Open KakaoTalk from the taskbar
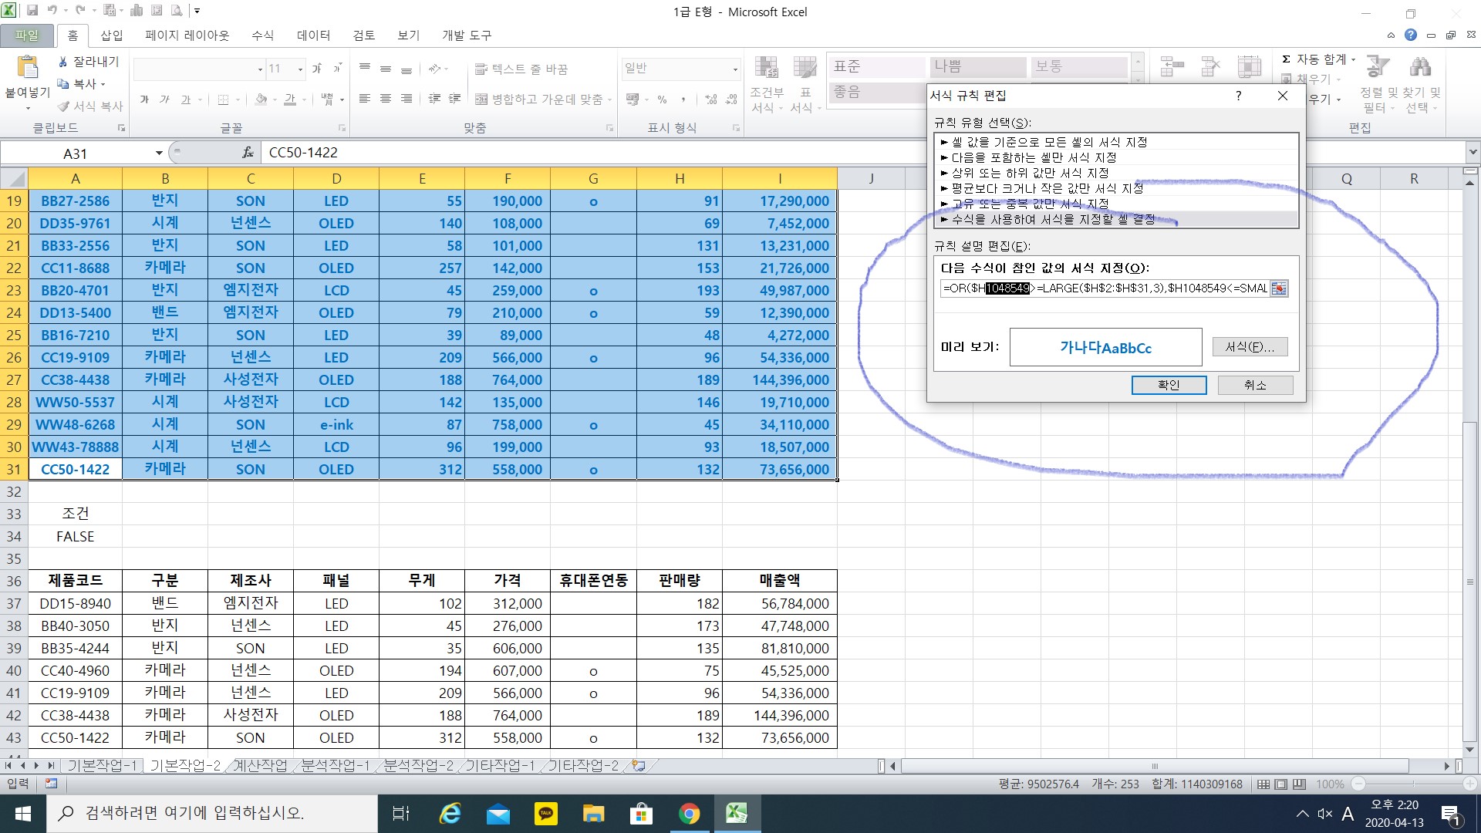This screenshot has height=833, width=1481. click(x=546, y=813)
